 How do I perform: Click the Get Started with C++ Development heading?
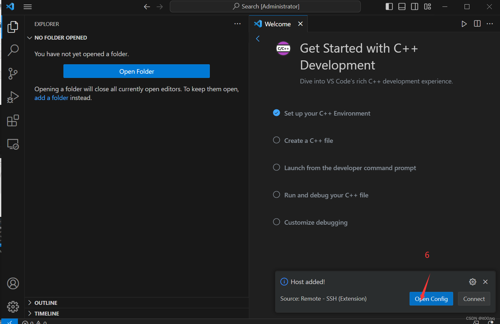[x=359, y=56]
